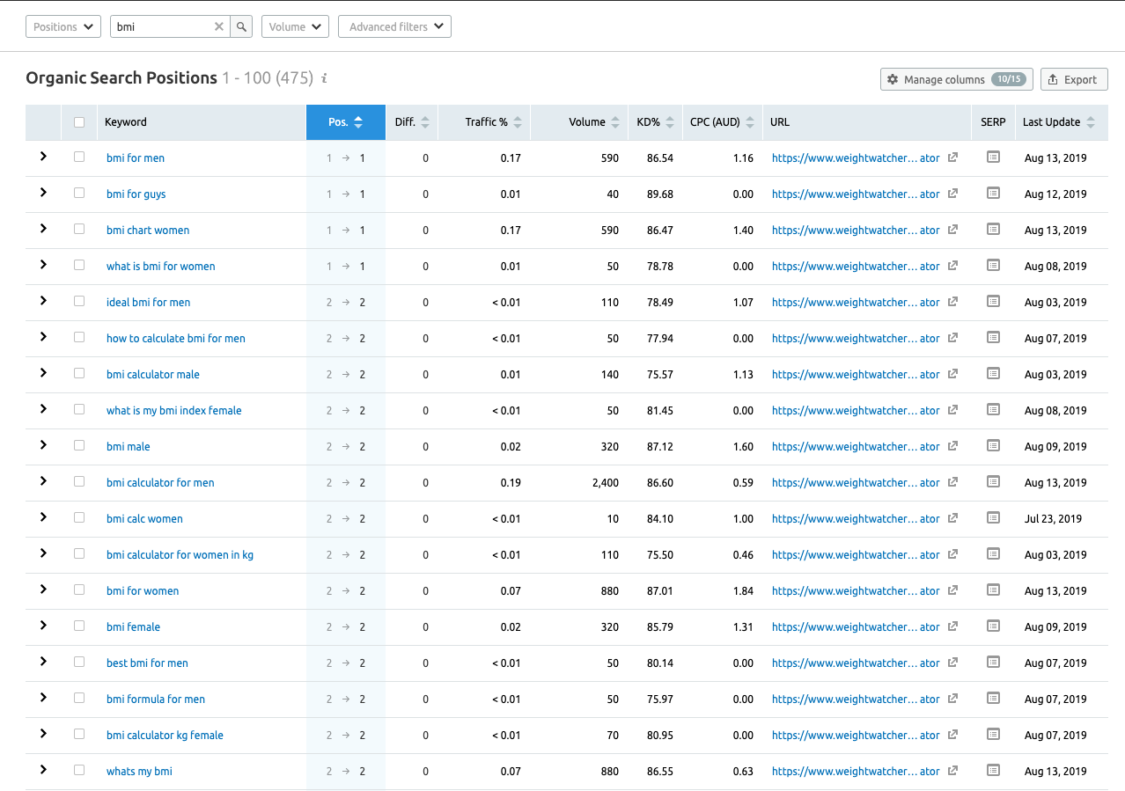
Task: Open SERP snapshot for 'bmi for men'
Action: coord(993,157)
